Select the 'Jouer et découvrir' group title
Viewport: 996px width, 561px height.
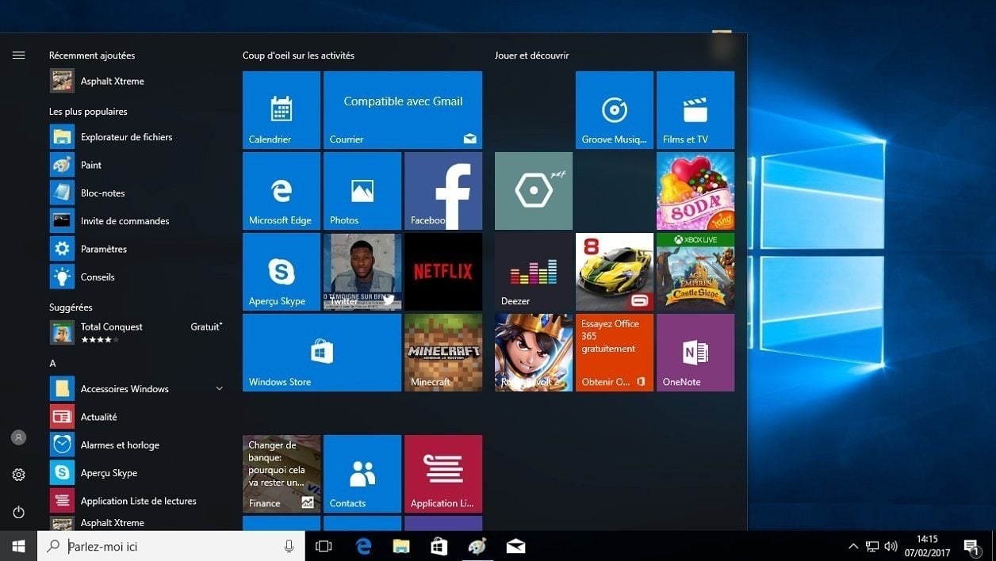[531, 55]
